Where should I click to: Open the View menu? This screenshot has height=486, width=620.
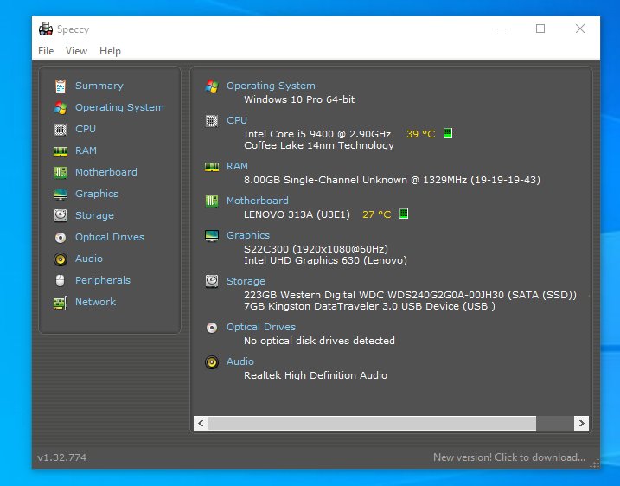76,51
